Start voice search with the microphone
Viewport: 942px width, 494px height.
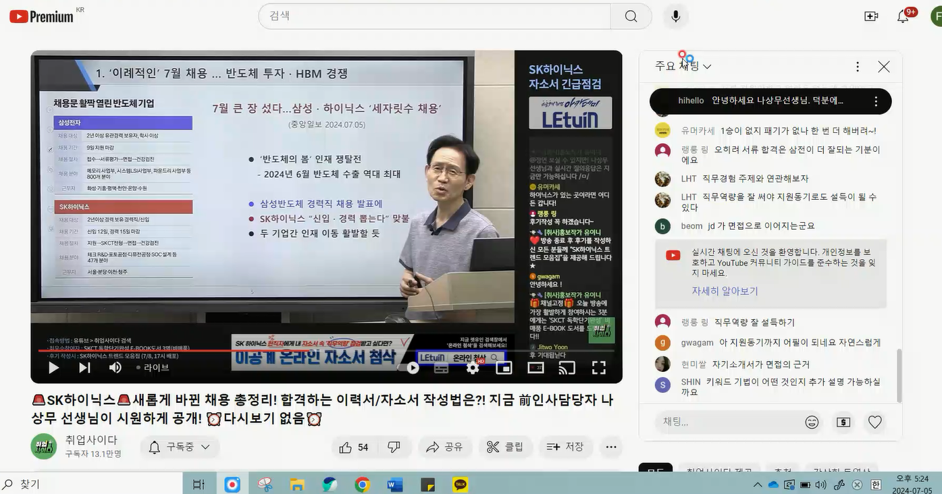click(x=675, y=16)
